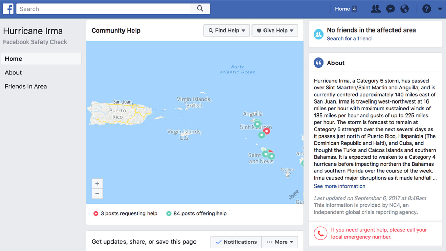Image resolution: width=446 pixels, height=251 pixels.
Task: Open See more information link
Action: click(x=339, y=186)
